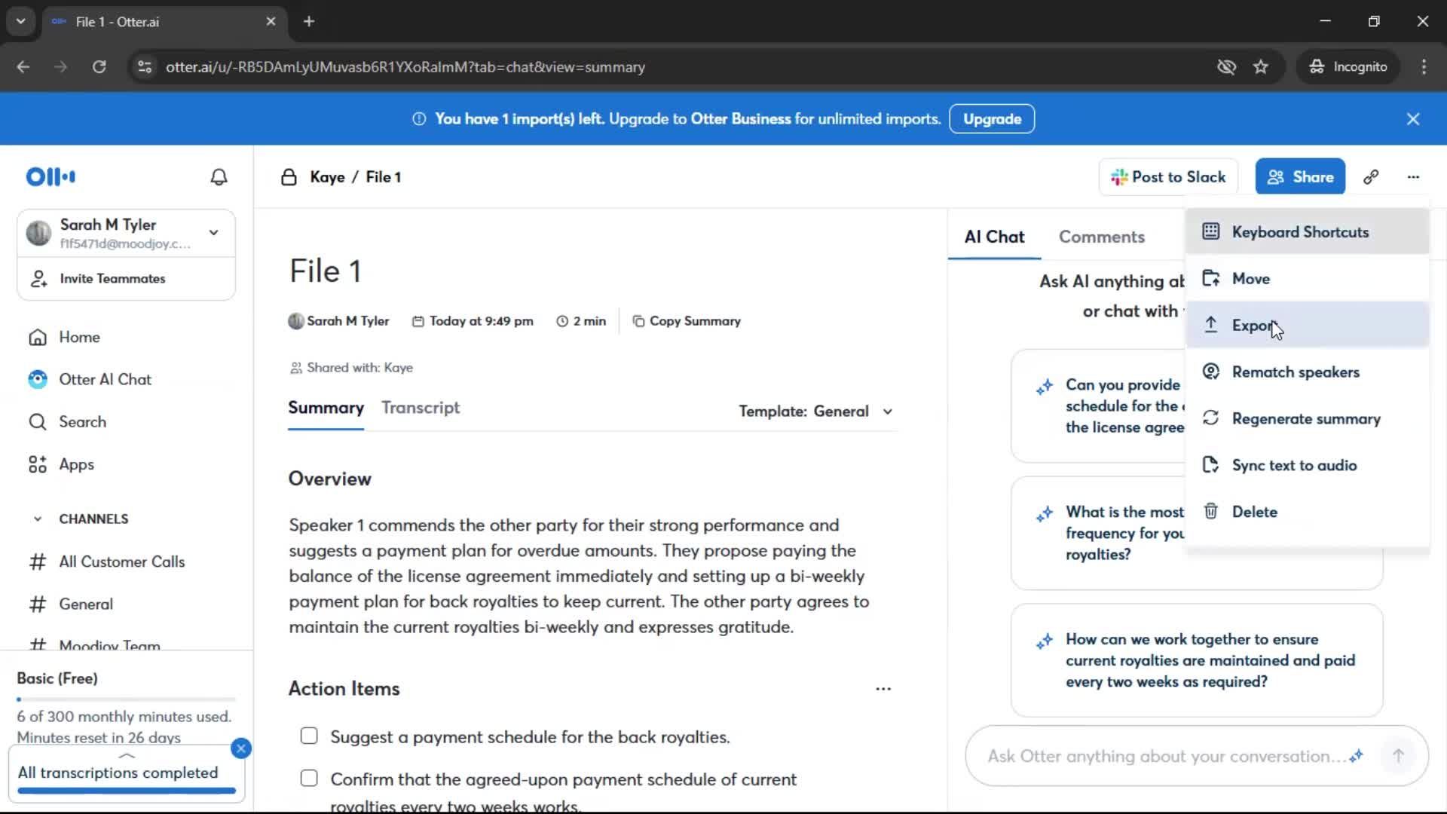Click Copy Summary link
The height and width of the screenshot is (814, 1447).
pos(686,321)
